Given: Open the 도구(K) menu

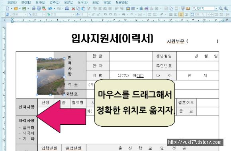Looking at the screenshot, I should point(83,2).
